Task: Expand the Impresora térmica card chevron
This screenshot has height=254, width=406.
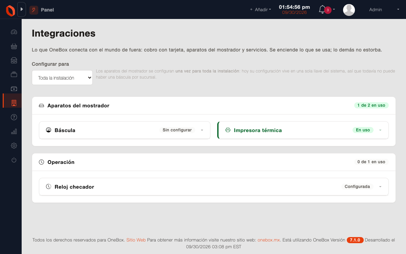Action: pyautogui.click(x=380, y=130)
